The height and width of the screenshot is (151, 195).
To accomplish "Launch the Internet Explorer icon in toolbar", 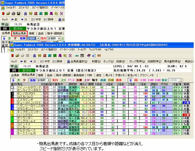I will 94,56.
